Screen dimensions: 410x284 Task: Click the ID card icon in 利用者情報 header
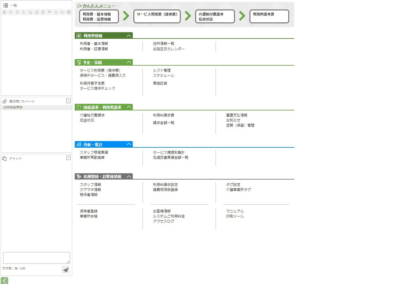[x=79, y=36]
